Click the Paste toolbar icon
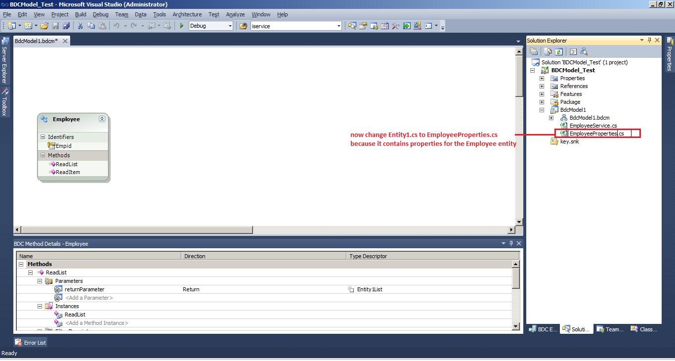This screenshot has width=675, height=361. [102, 26]
